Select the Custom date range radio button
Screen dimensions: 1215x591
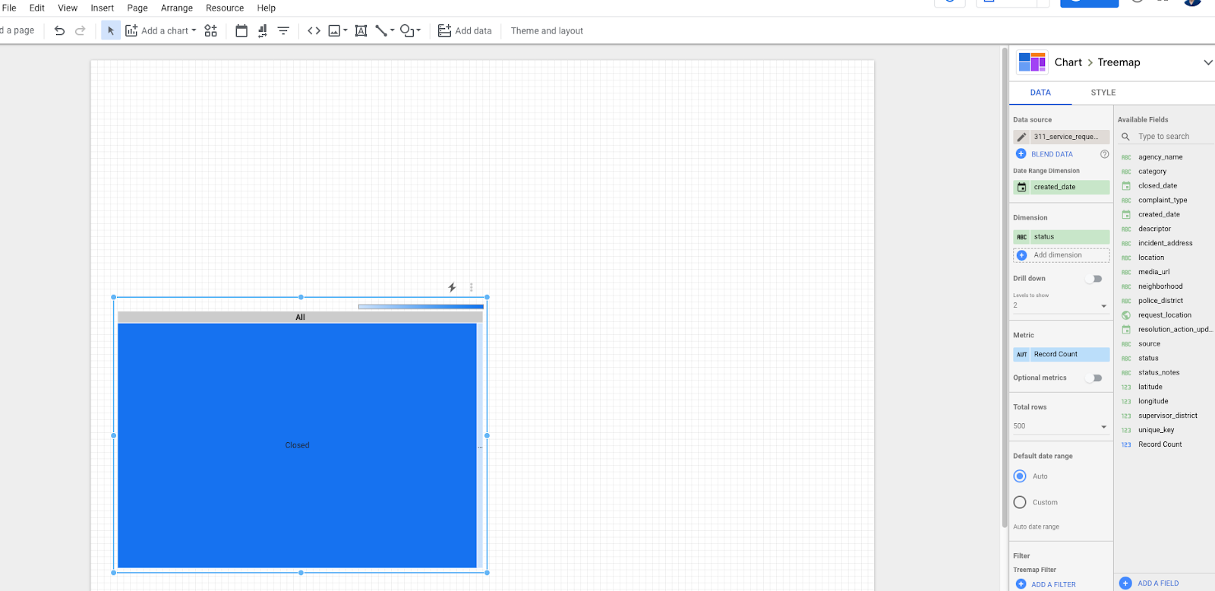pyautogui.click(x=1020, y=502)
